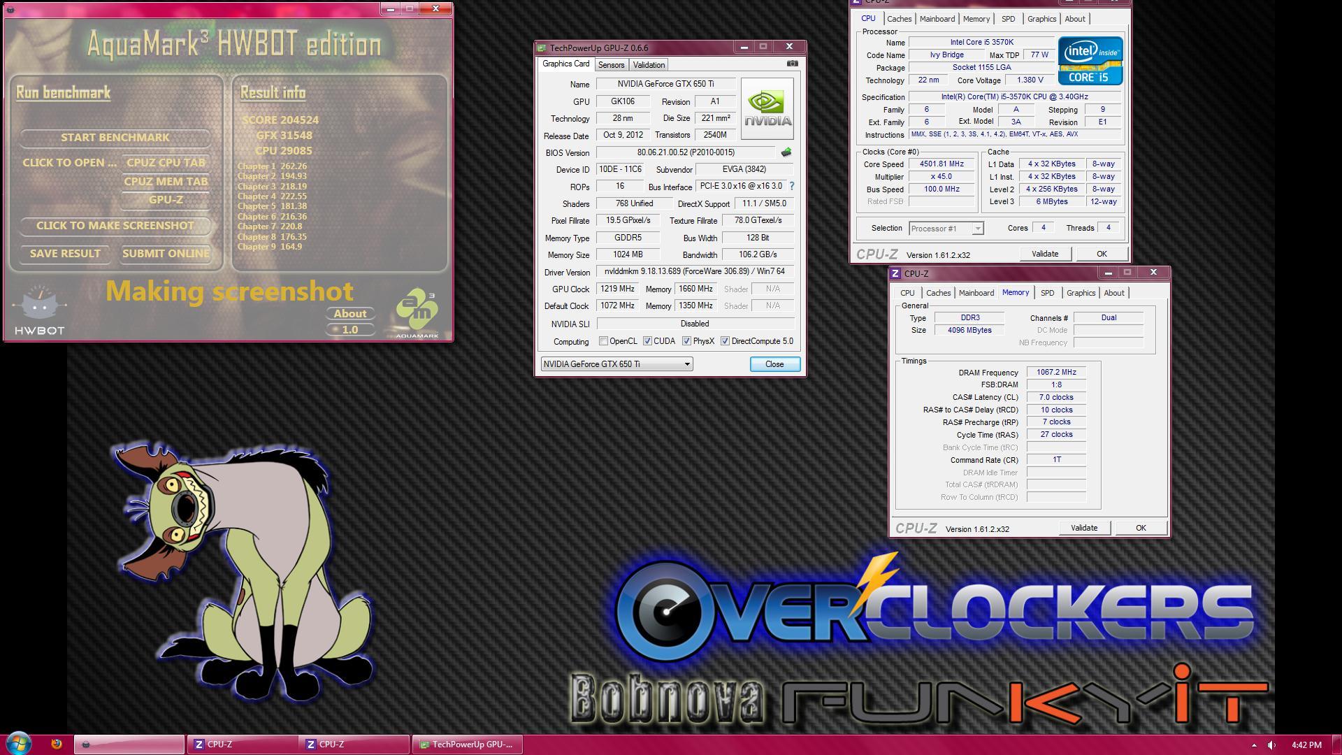Click the CPU-Z Memory window title icon

coord(896,273)
